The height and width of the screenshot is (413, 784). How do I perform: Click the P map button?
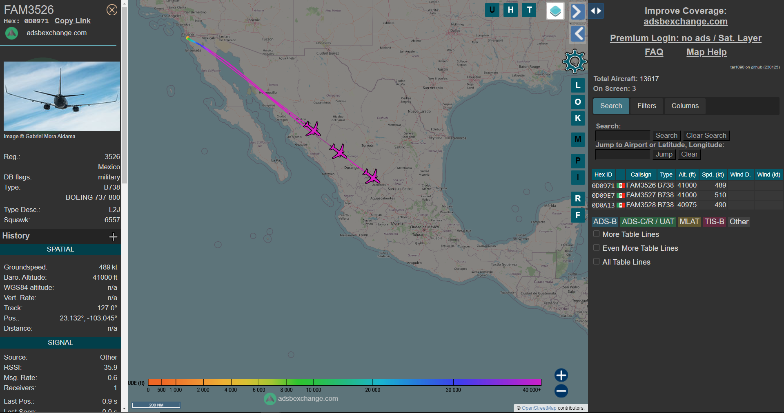coord(578,161)
